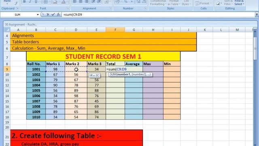Click Marks 2 cell '87' for roll 1007
Viewport: 259px width, 146px height.
(76, 101)
